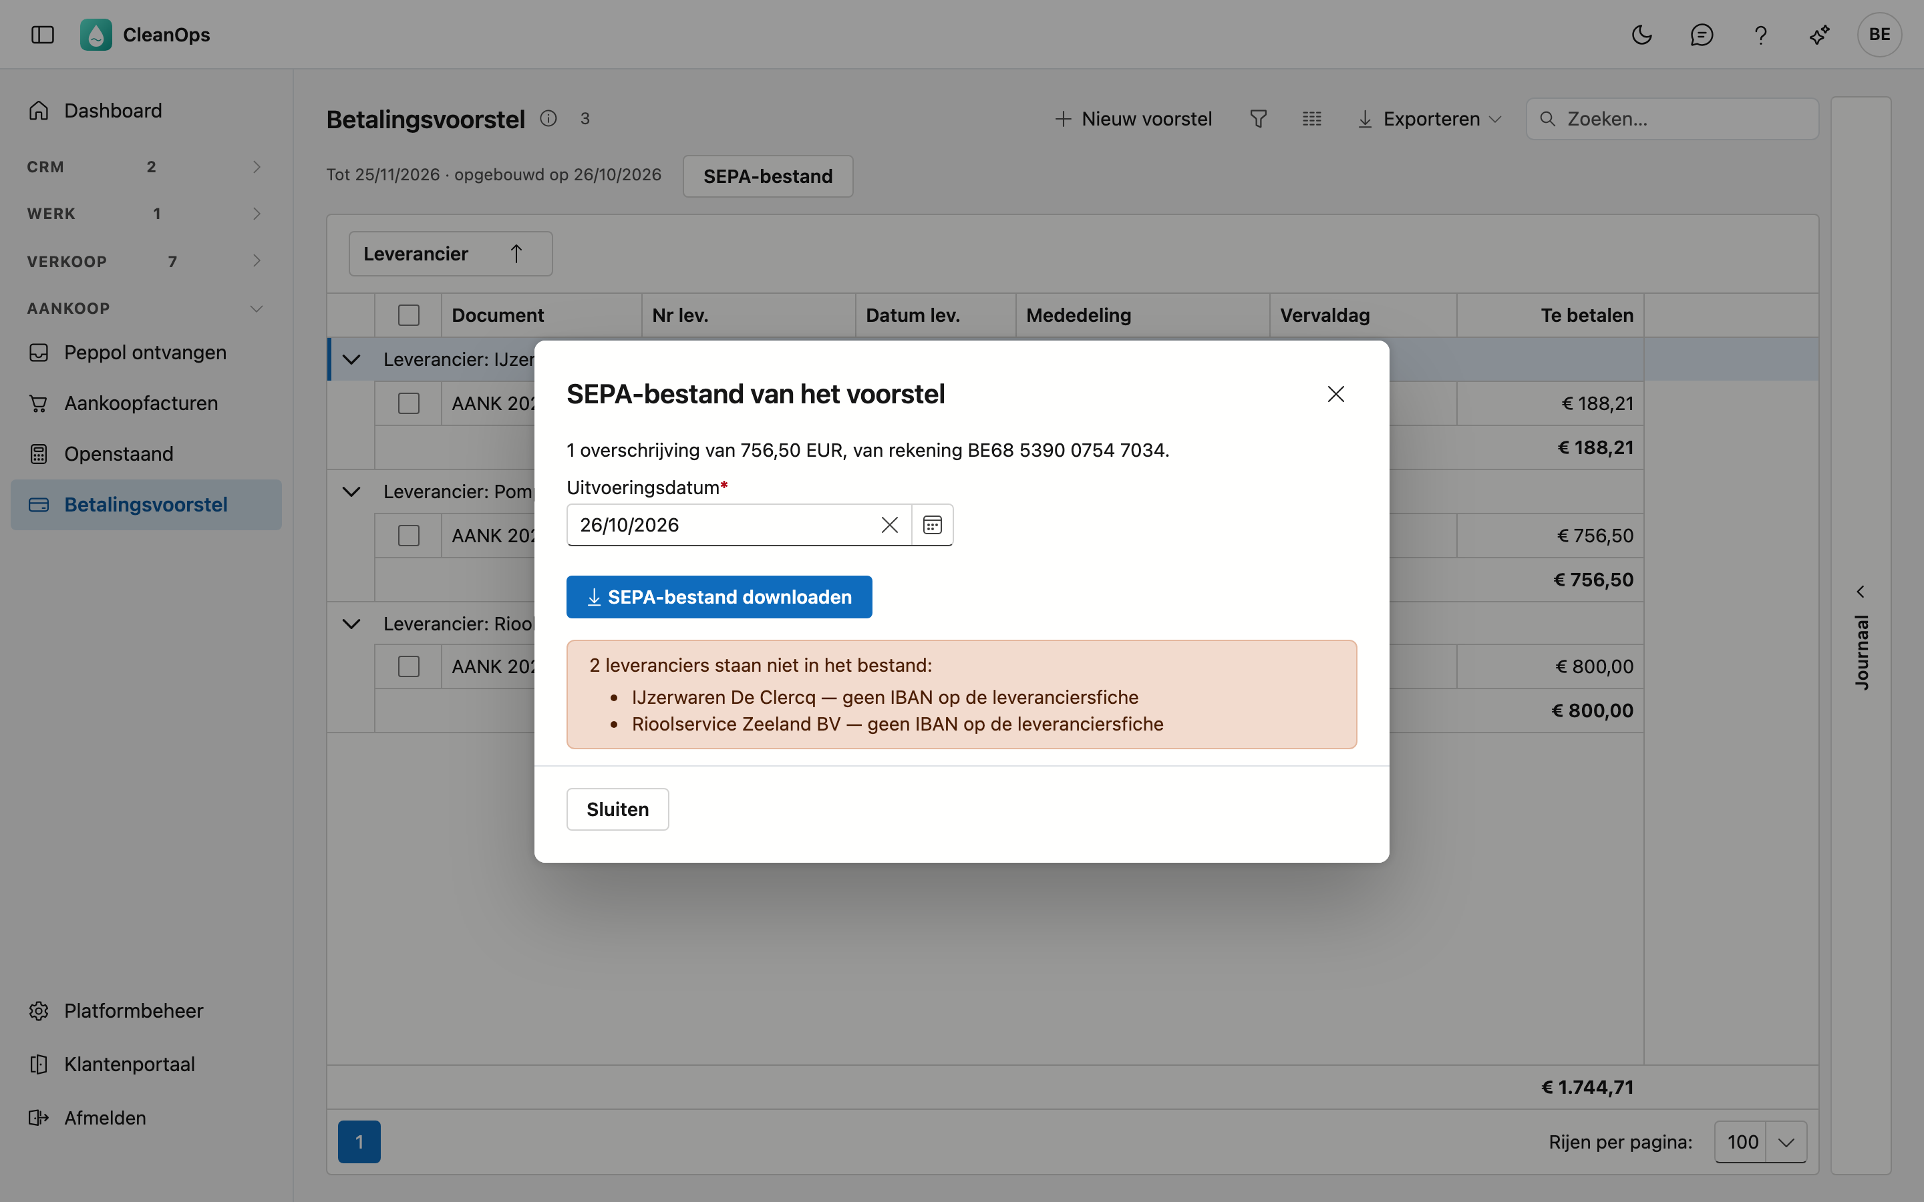Image resolution: width=1924 pixels, height=1202 pixels.
Task: Check the row with € 756,50
Action: (x=409, y=536)
